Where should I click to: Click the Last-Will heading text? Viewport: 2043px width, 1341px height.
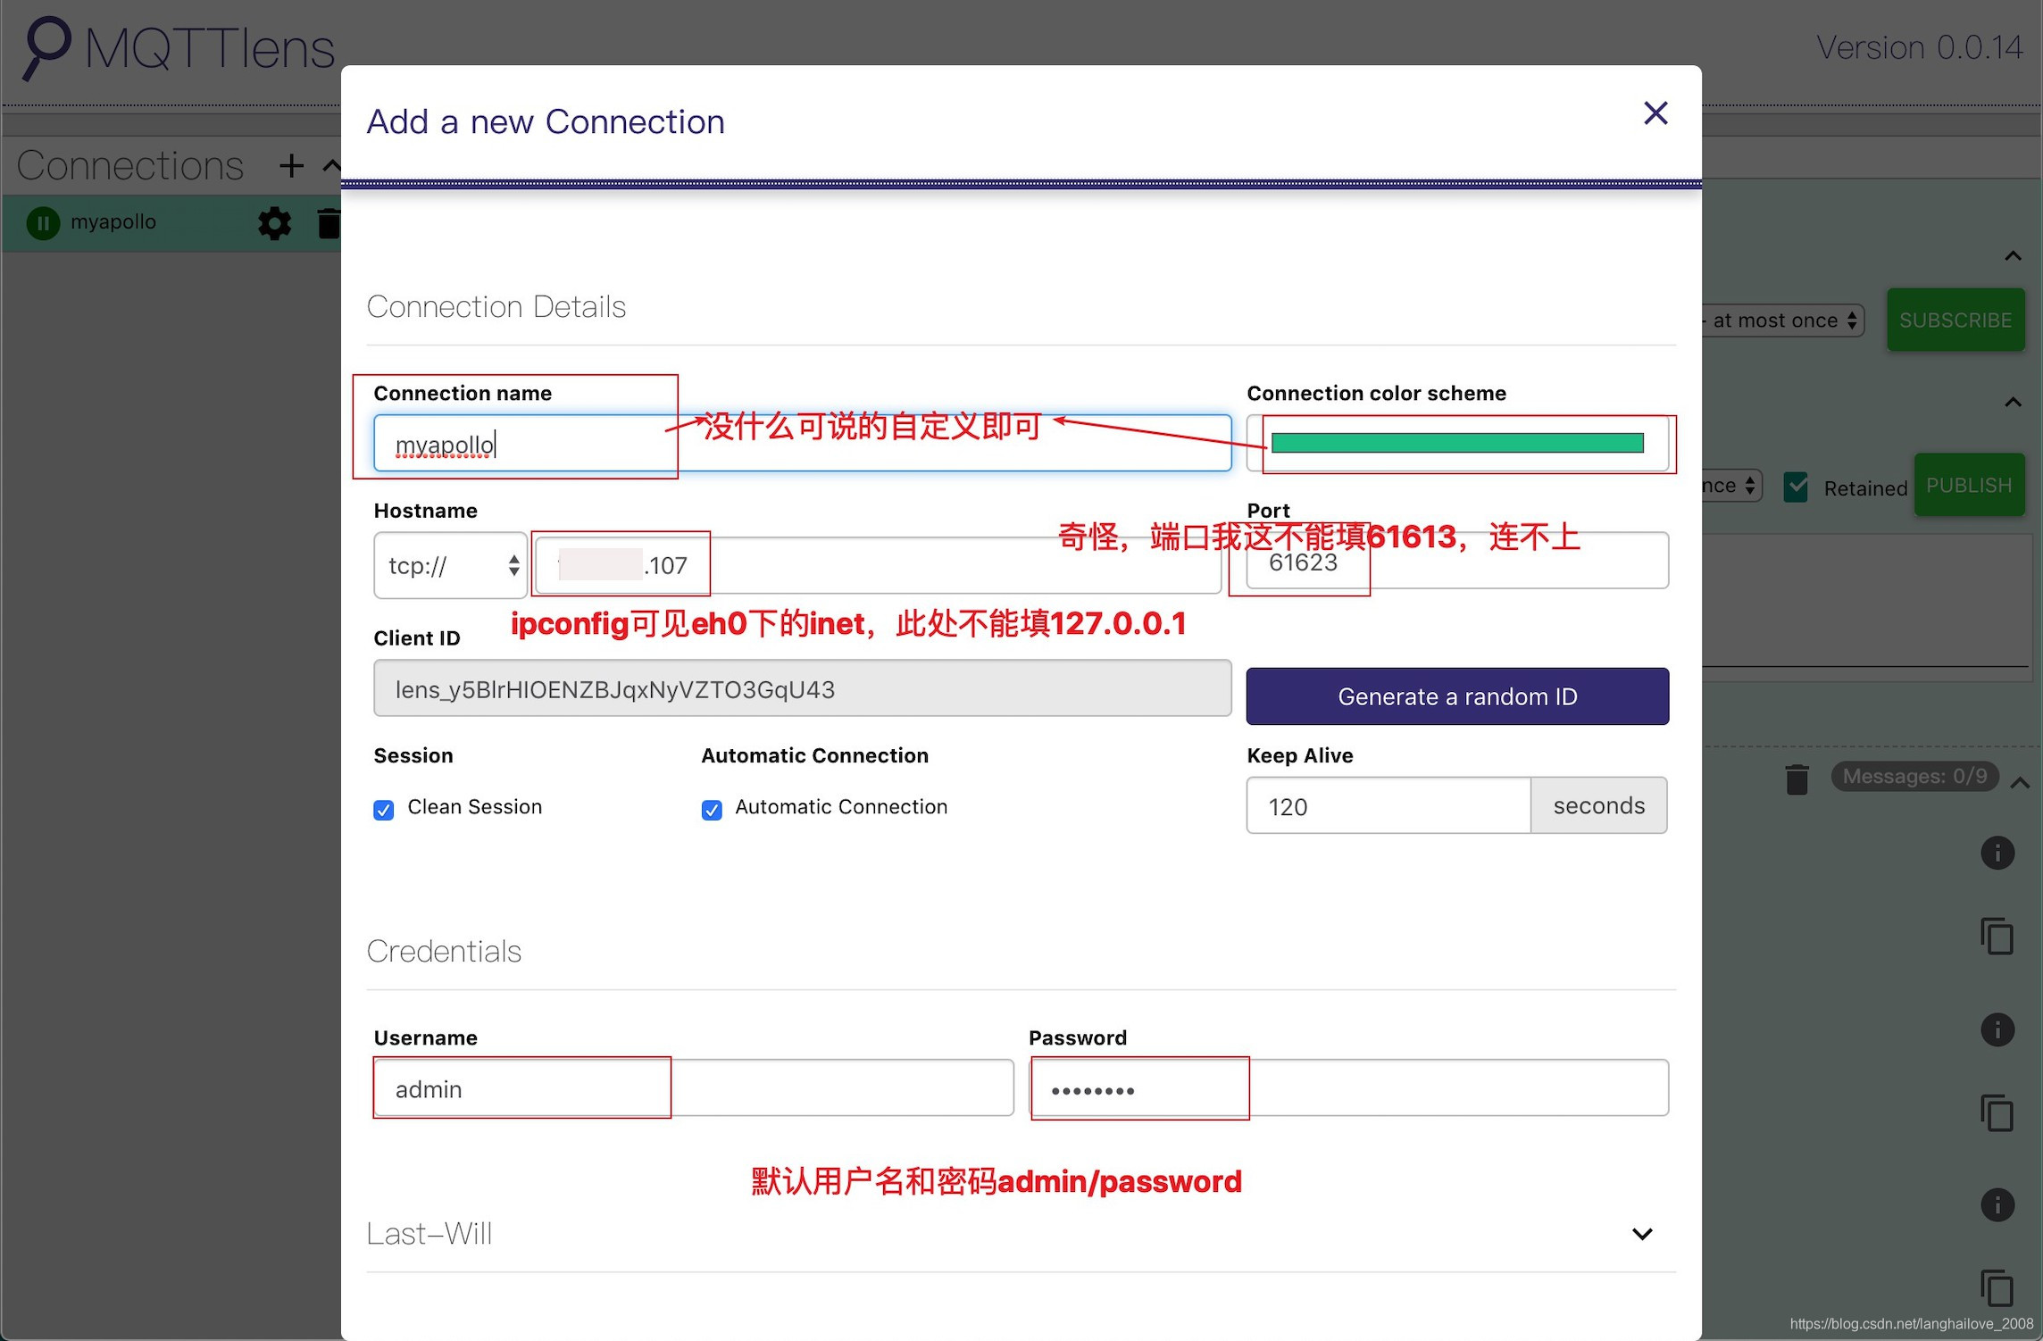(x=429, y=1234)
